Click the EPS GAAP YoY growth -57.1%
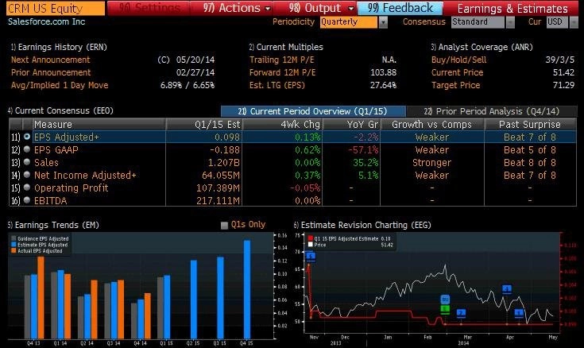The width and height of the screenshot is (584, 348). coord(363,150)
